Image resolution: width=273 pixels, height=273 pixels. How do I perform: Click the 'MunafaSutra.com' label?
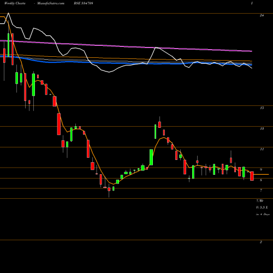point(51,3)
